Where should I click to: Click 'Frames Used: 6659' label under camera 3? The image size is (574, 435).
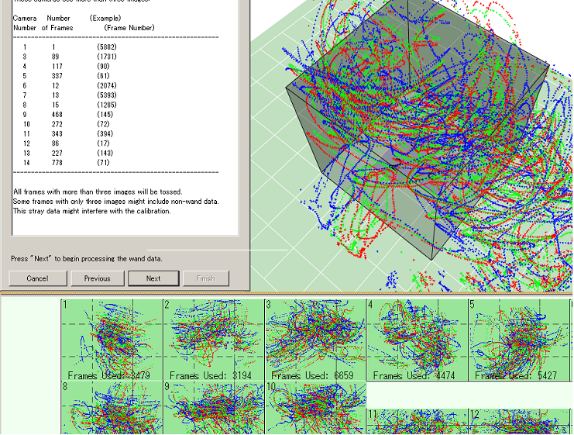[313, 375]
